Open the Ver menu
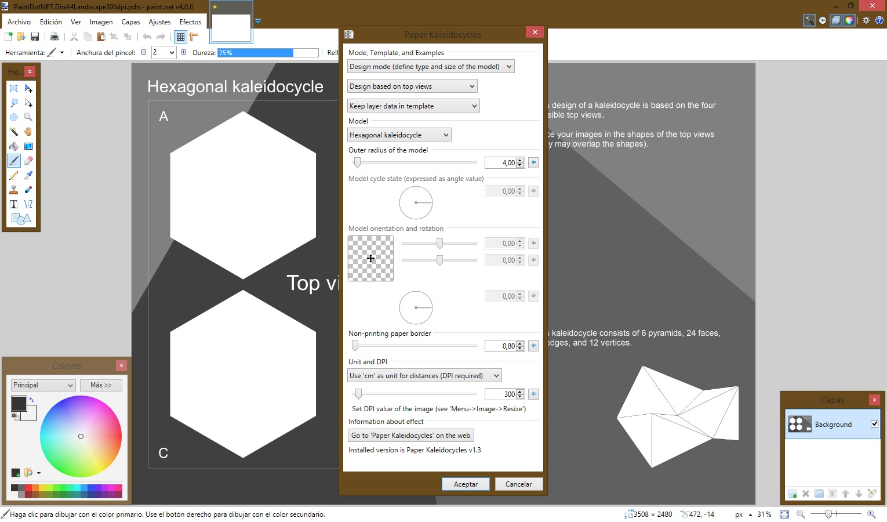887x522 pixels. 76,22
